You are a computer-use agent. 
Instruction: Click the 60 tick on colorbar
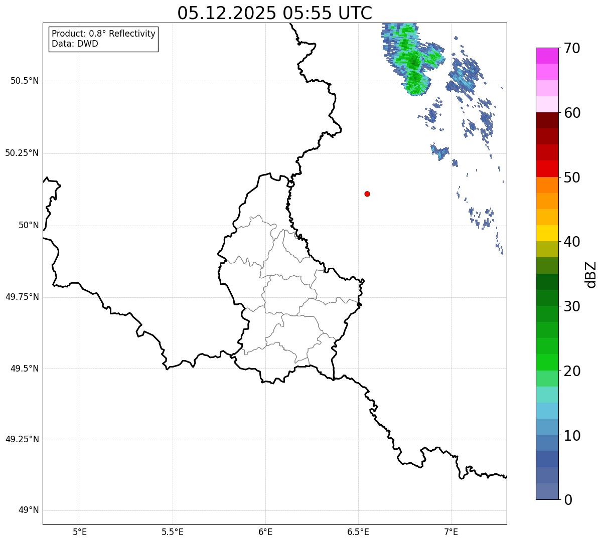coord(571,113)
